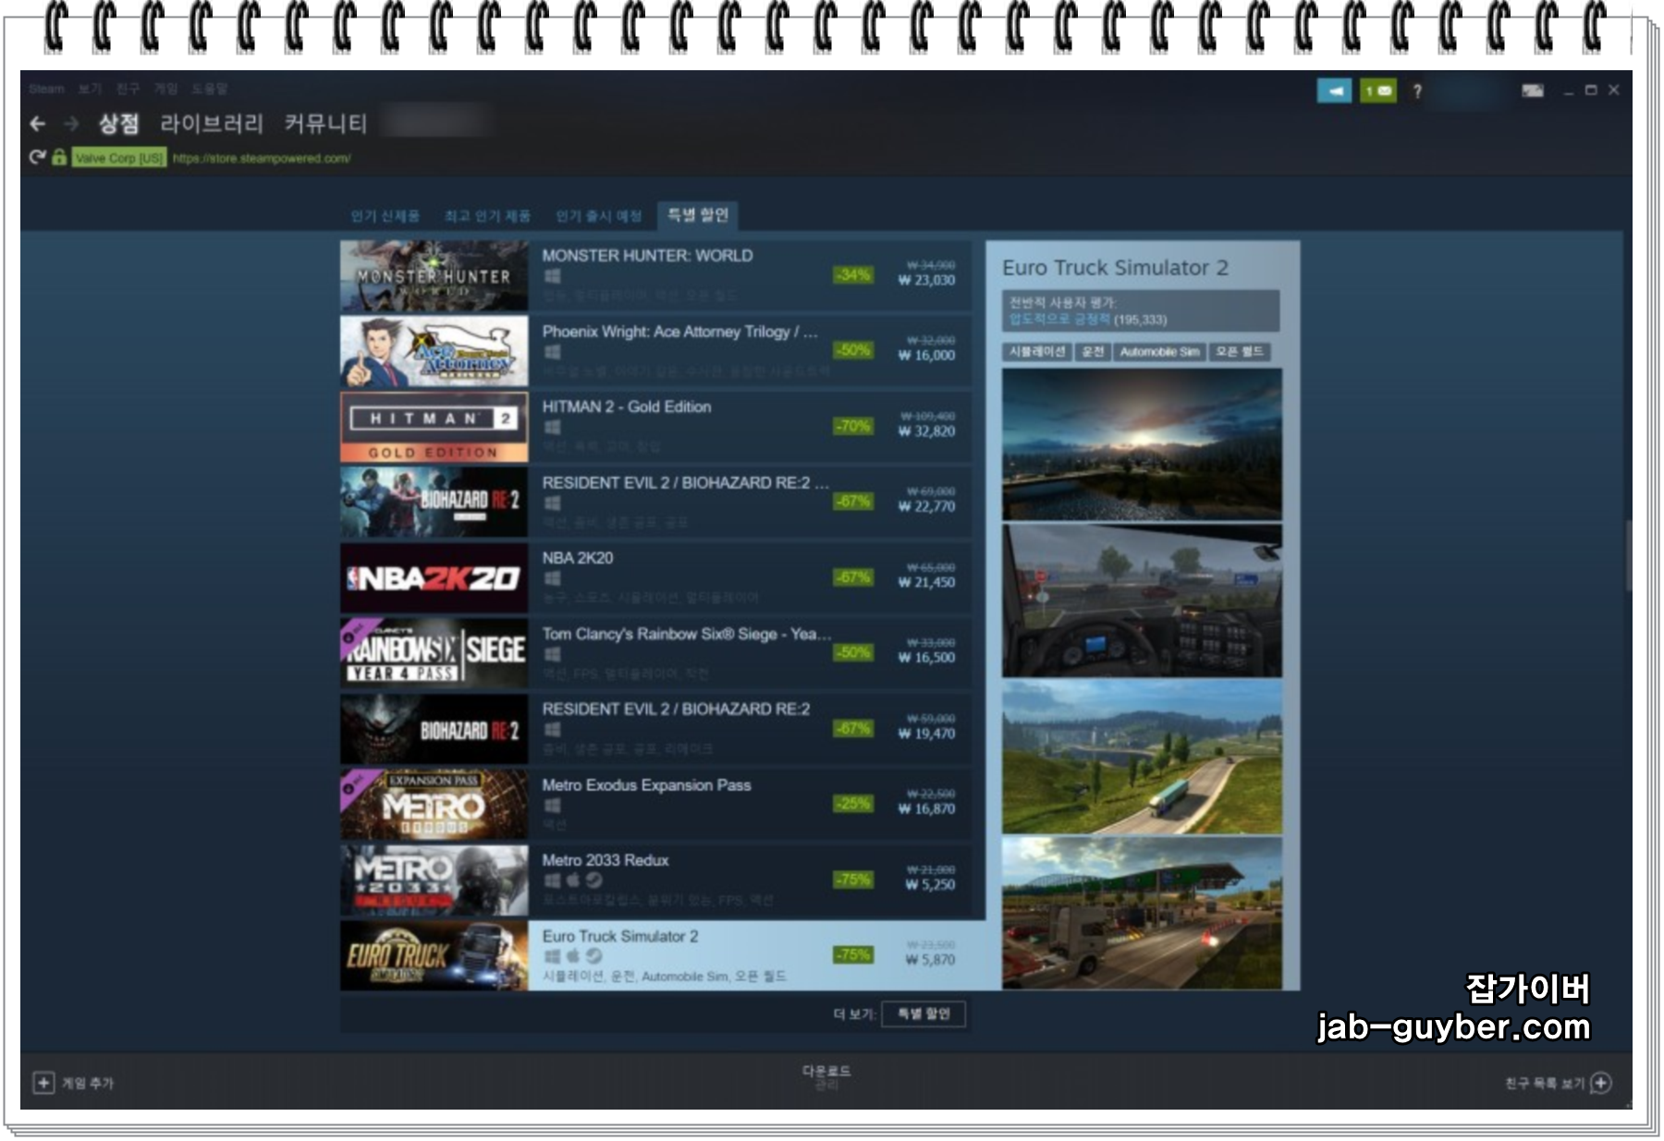Go to 커뮤니티 community section
Viewport: 1664px width, 1141px height.
click(325, 123)
